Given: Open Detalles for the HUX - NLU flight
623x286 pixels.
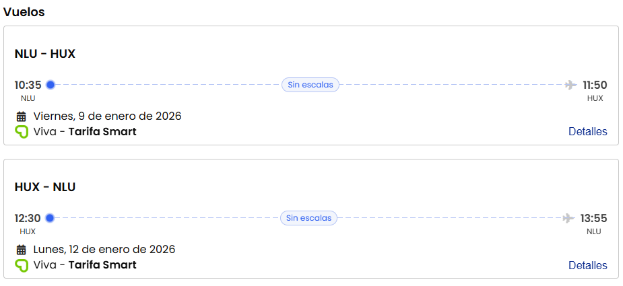Looking at the screenshot, I should point(587,265).
